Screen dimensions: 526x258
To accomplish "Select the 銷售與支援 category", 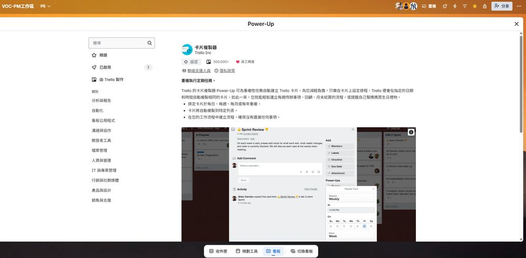I will tap(101, 200).
